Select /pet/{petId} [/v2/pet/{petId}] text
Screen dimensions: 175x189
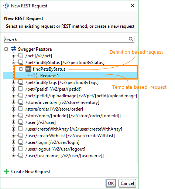pos(54,89)
